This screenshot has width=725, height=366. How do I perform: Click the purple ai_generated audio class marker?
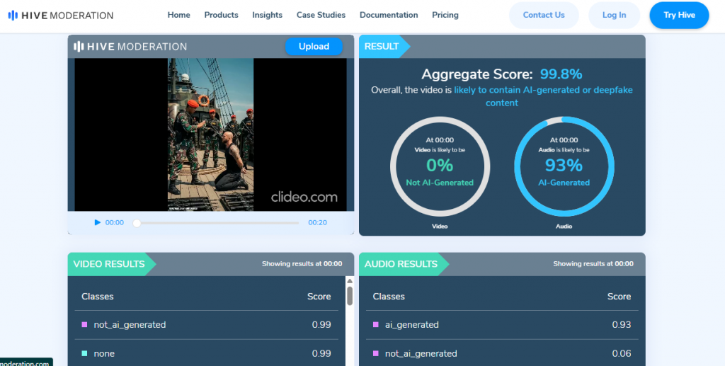click(376, 325)
